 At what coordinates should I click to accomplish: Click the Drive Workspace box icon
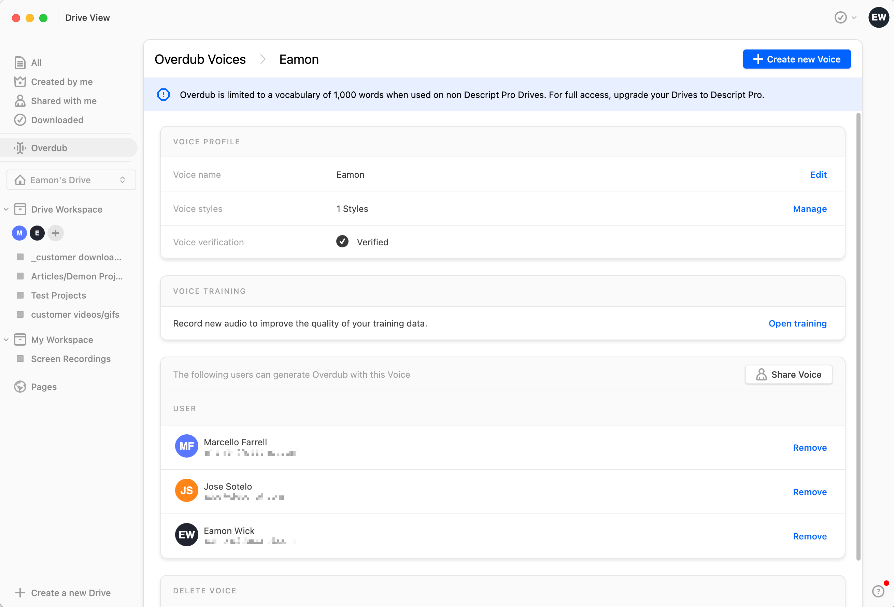[20, 209]
